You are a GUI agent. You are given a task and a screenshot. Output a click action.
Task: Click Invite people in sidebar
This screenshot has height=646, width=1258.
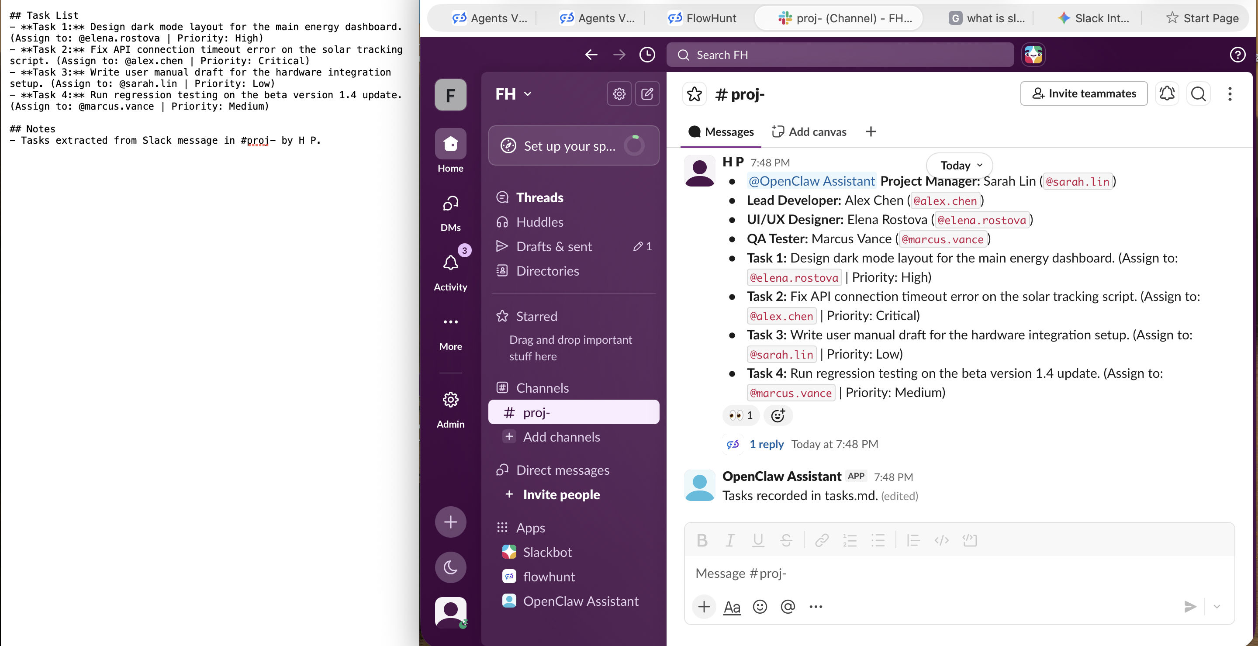tap(561, 494)
